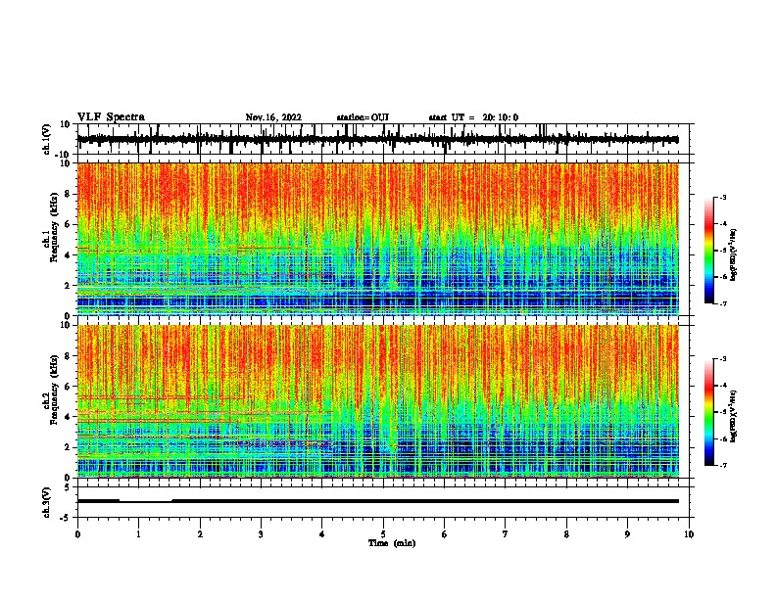Click the time axis tick label "3"
776x599 pixels.
click(x=261, y=534)
